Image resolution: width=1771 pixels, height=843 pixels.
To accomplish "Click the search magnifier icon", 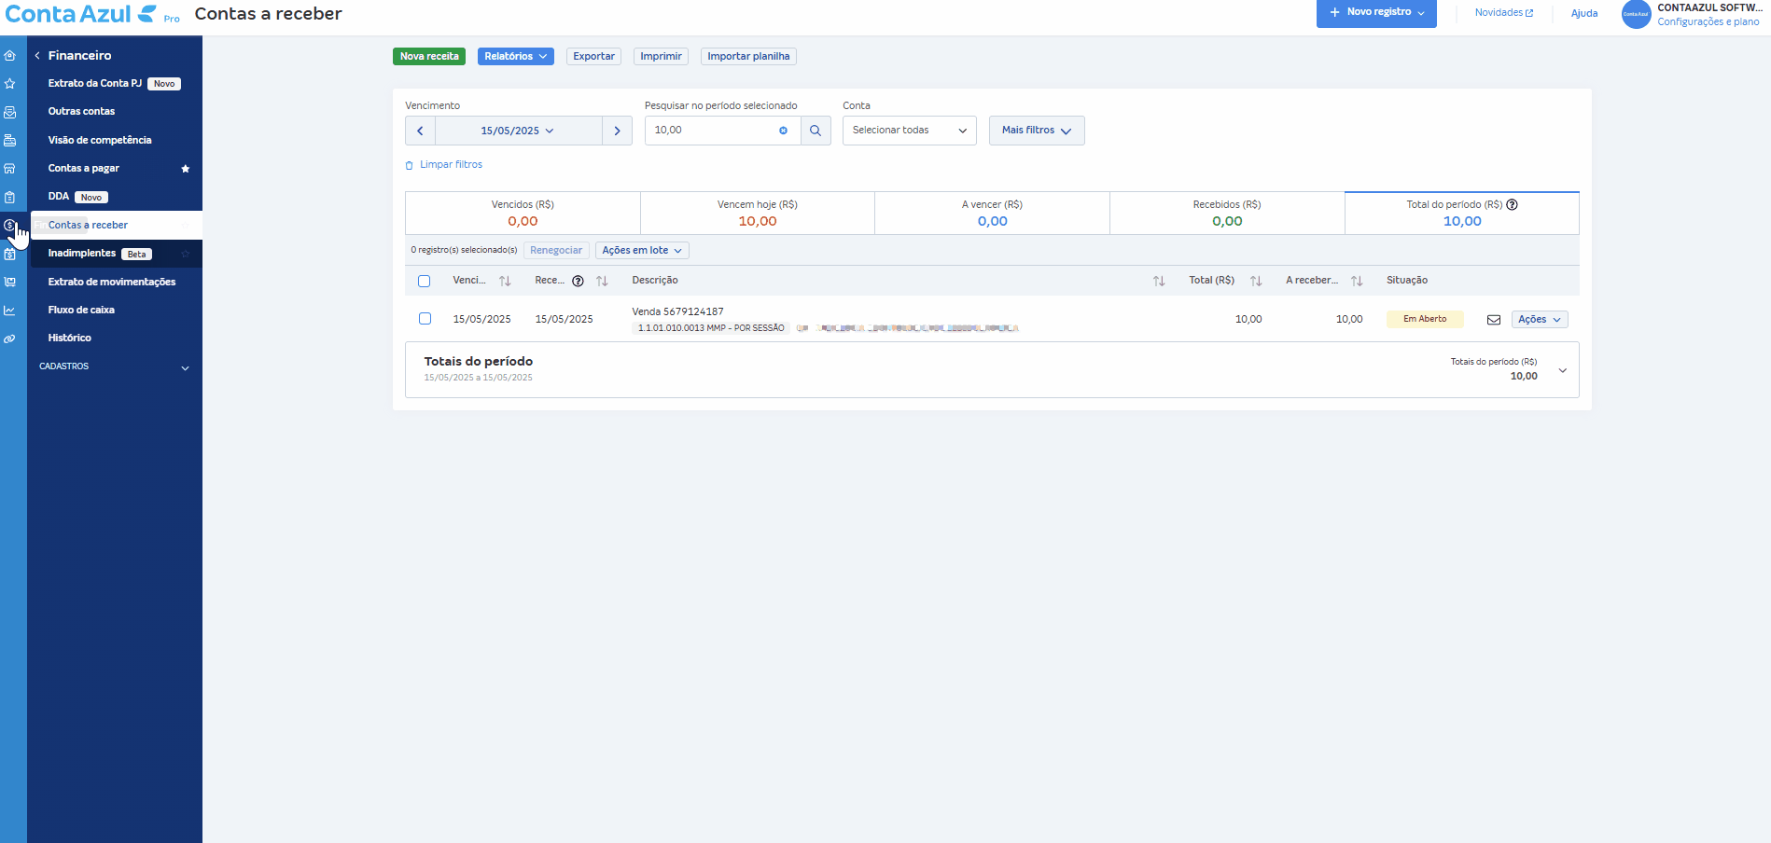I will click(x=816, y=131).
